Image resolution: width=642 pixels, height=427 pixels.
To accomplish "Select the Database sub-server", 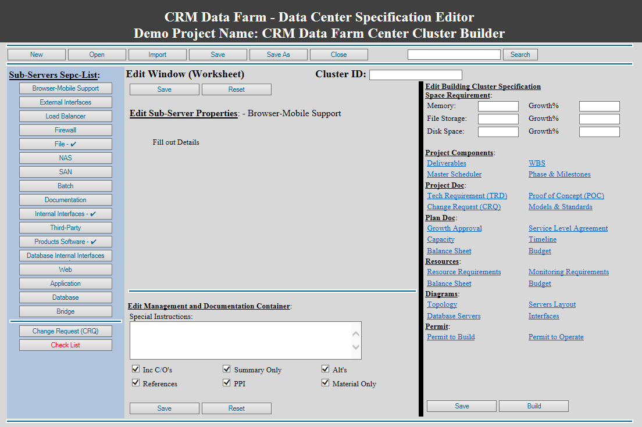I will tap(65, 297).
